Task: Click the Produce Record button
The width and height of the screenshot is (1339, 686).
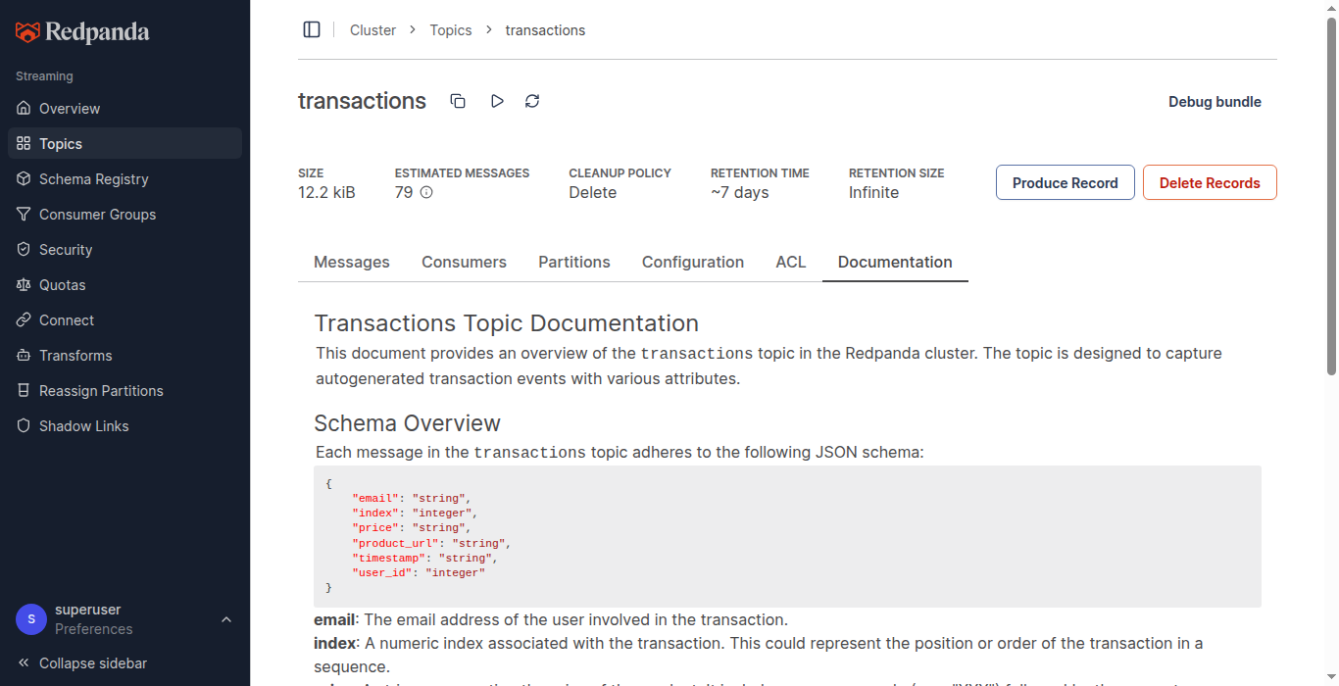Action: point(1066,182)
